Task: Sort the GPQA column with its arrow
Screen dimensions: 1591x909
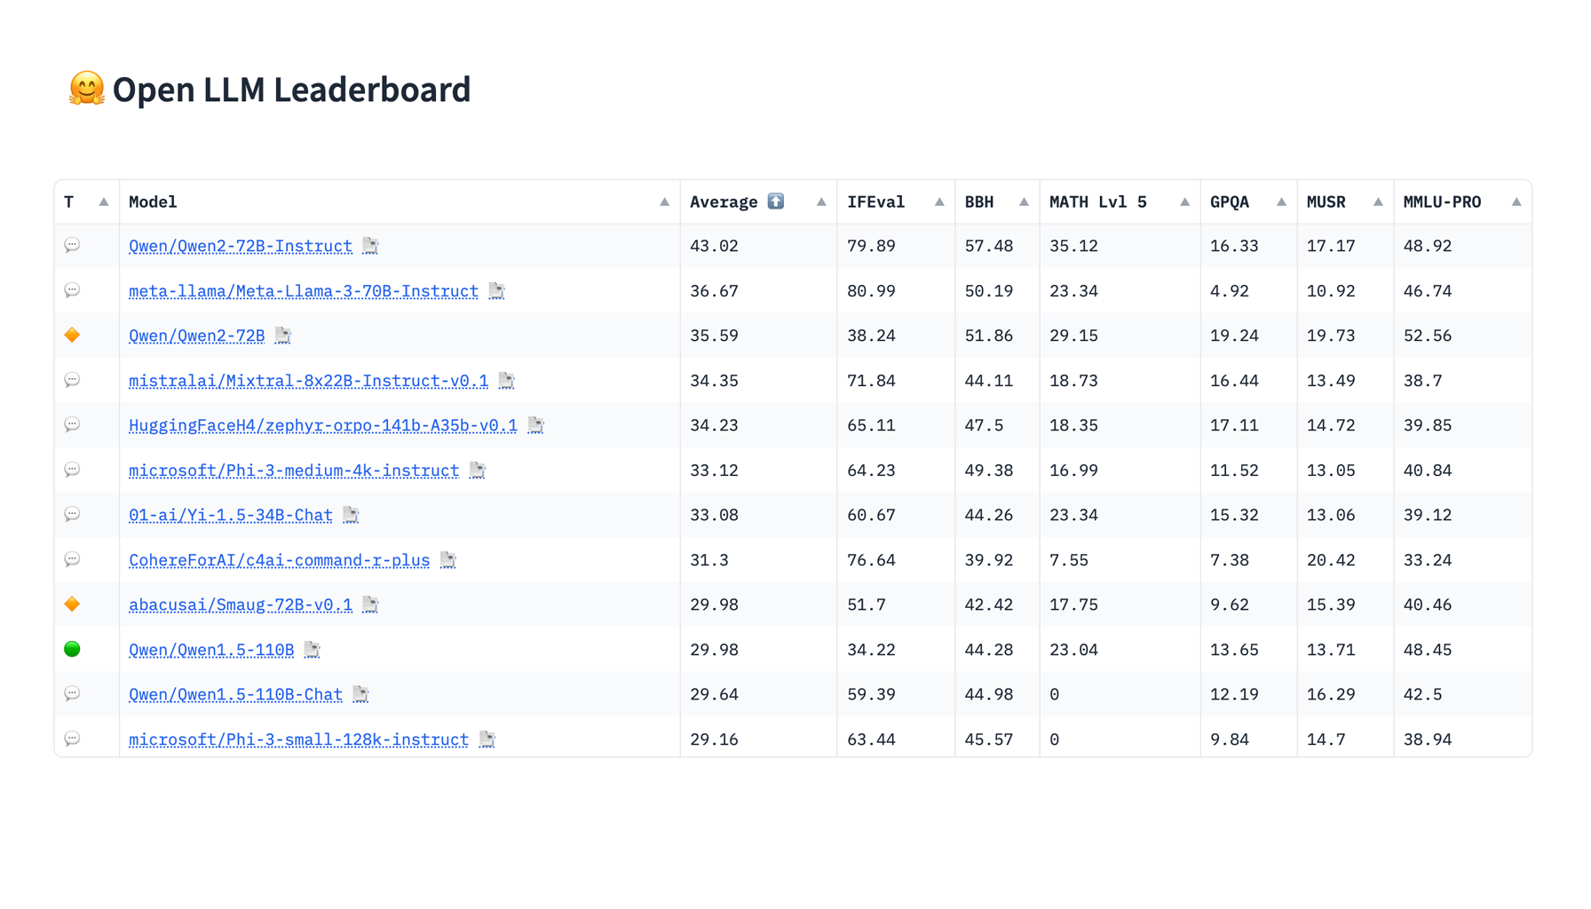Action: pos(1281,202)
